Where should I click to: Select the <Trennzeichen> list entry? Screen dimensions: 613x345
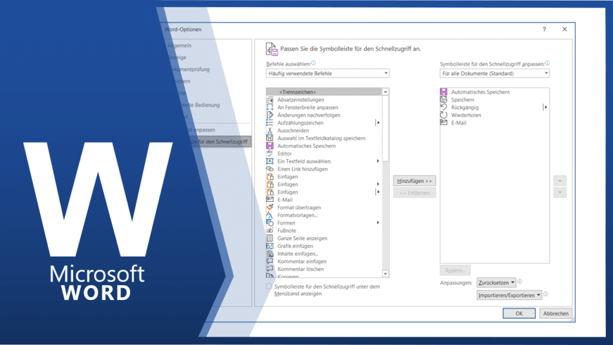pyautogui.click(x=324, y=92)
